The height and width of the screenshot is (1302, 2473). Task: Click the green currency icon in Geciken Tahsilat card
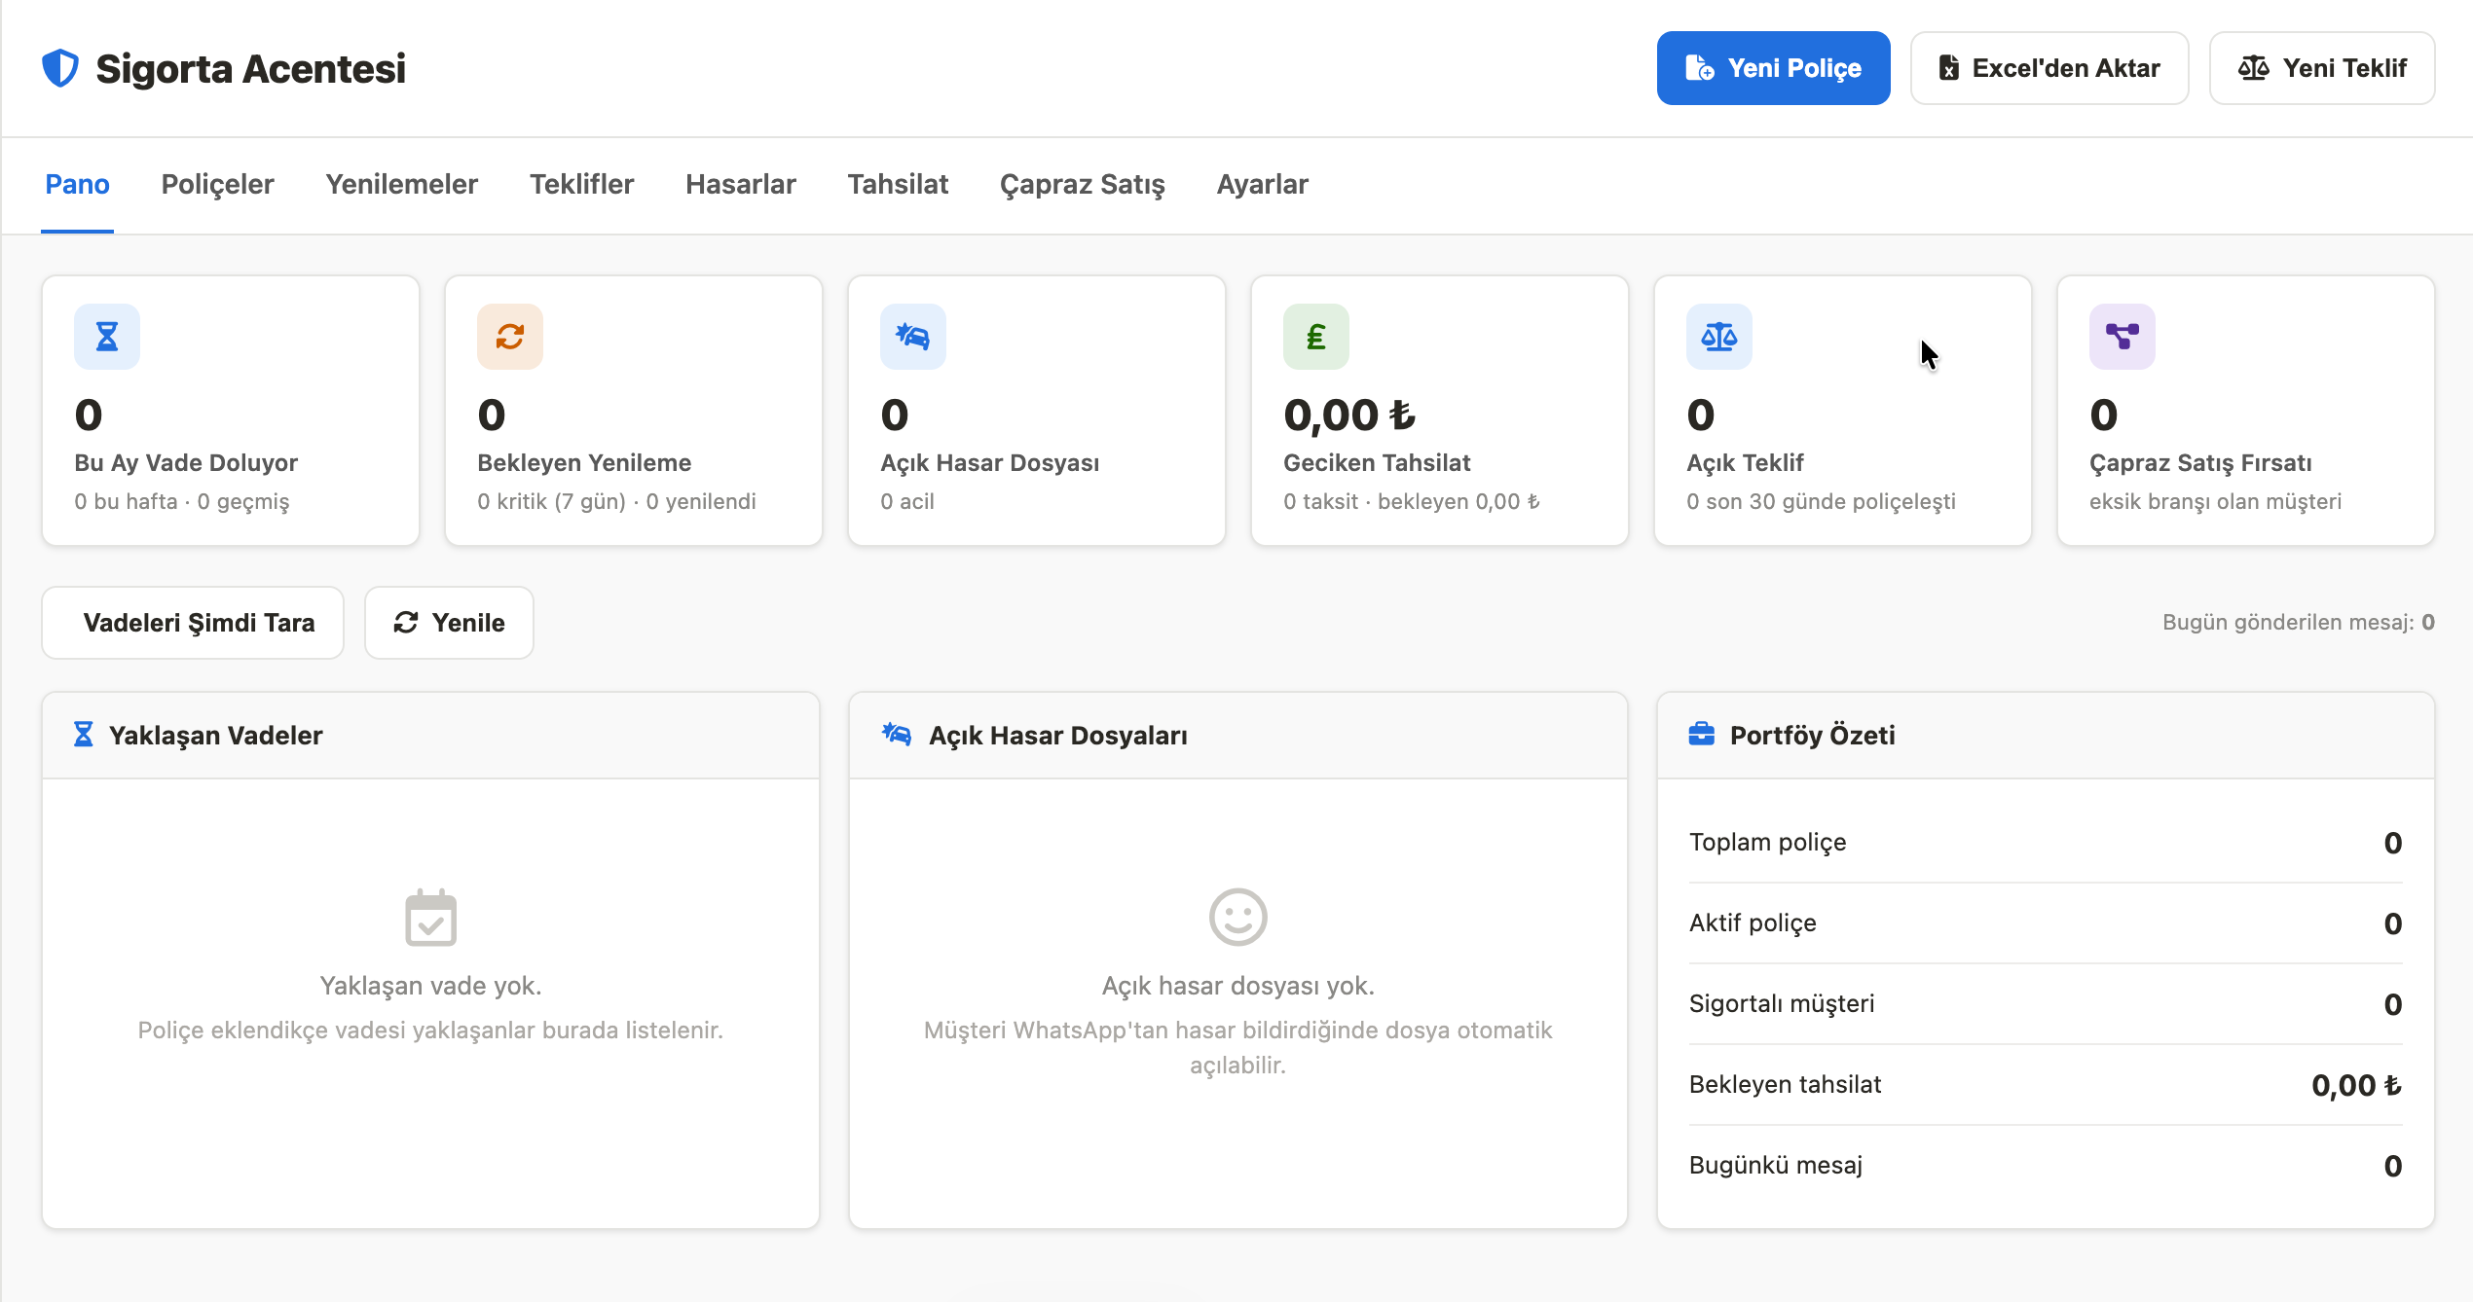pos(1316,337)
